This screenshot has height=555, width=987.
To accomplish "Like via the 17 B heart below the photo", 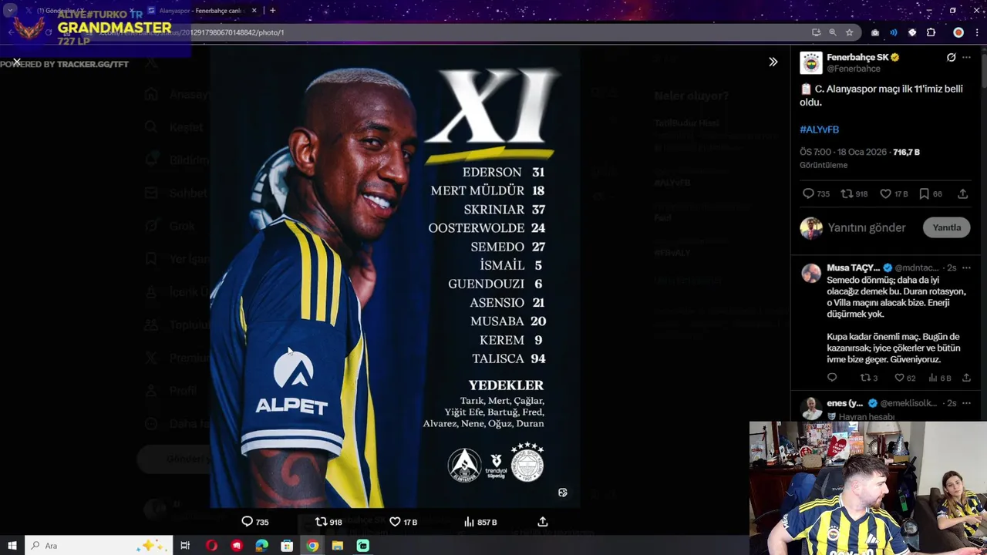I will click(x=395, y=522).
